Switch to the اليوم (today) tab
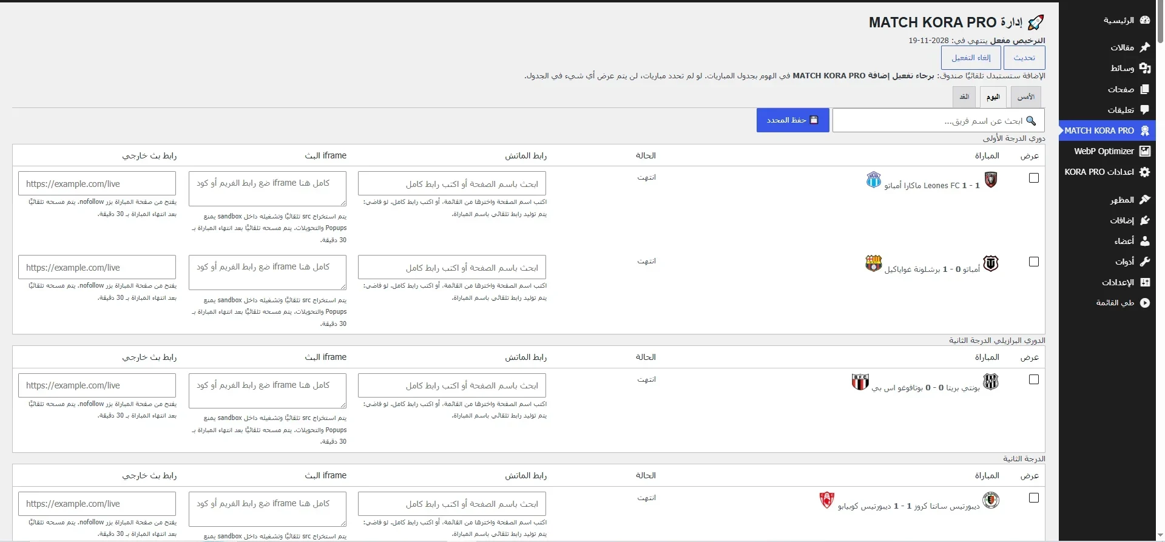The width and height of the screenshot is (1165, 542). [993, 97]
